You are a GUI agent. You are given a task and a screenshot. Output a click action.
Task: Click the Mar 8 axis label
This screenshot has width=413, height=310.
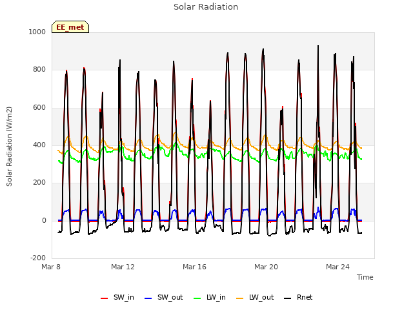click(x=51, y=267)
